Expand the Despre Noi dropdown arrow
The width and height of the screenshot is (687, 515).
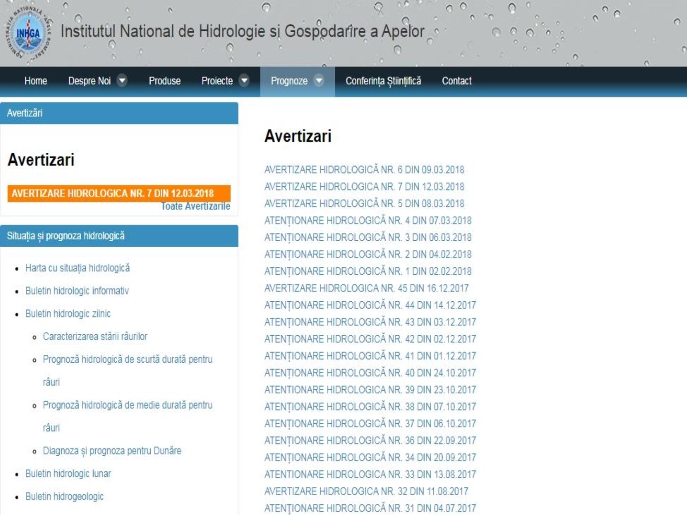pyautogui.click(x=122, y=81)
